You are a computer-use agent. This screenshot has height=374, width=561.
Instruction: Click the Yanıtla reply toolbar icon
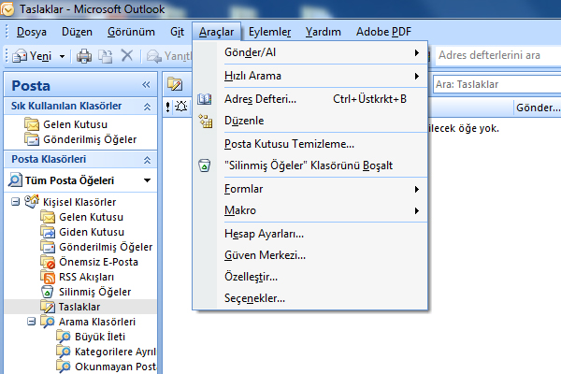pyautogui.click(x=154, y=56)
